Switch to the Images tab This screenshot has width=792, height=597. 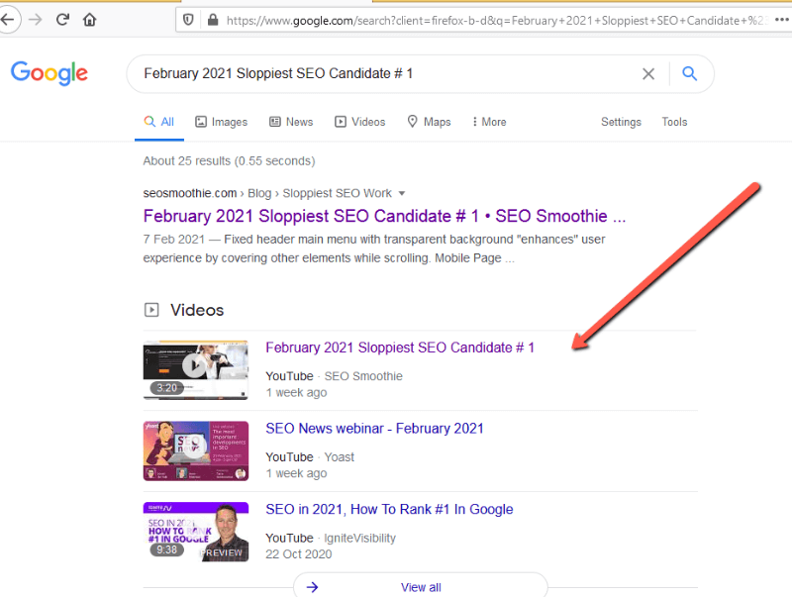[x=221, y=122]
